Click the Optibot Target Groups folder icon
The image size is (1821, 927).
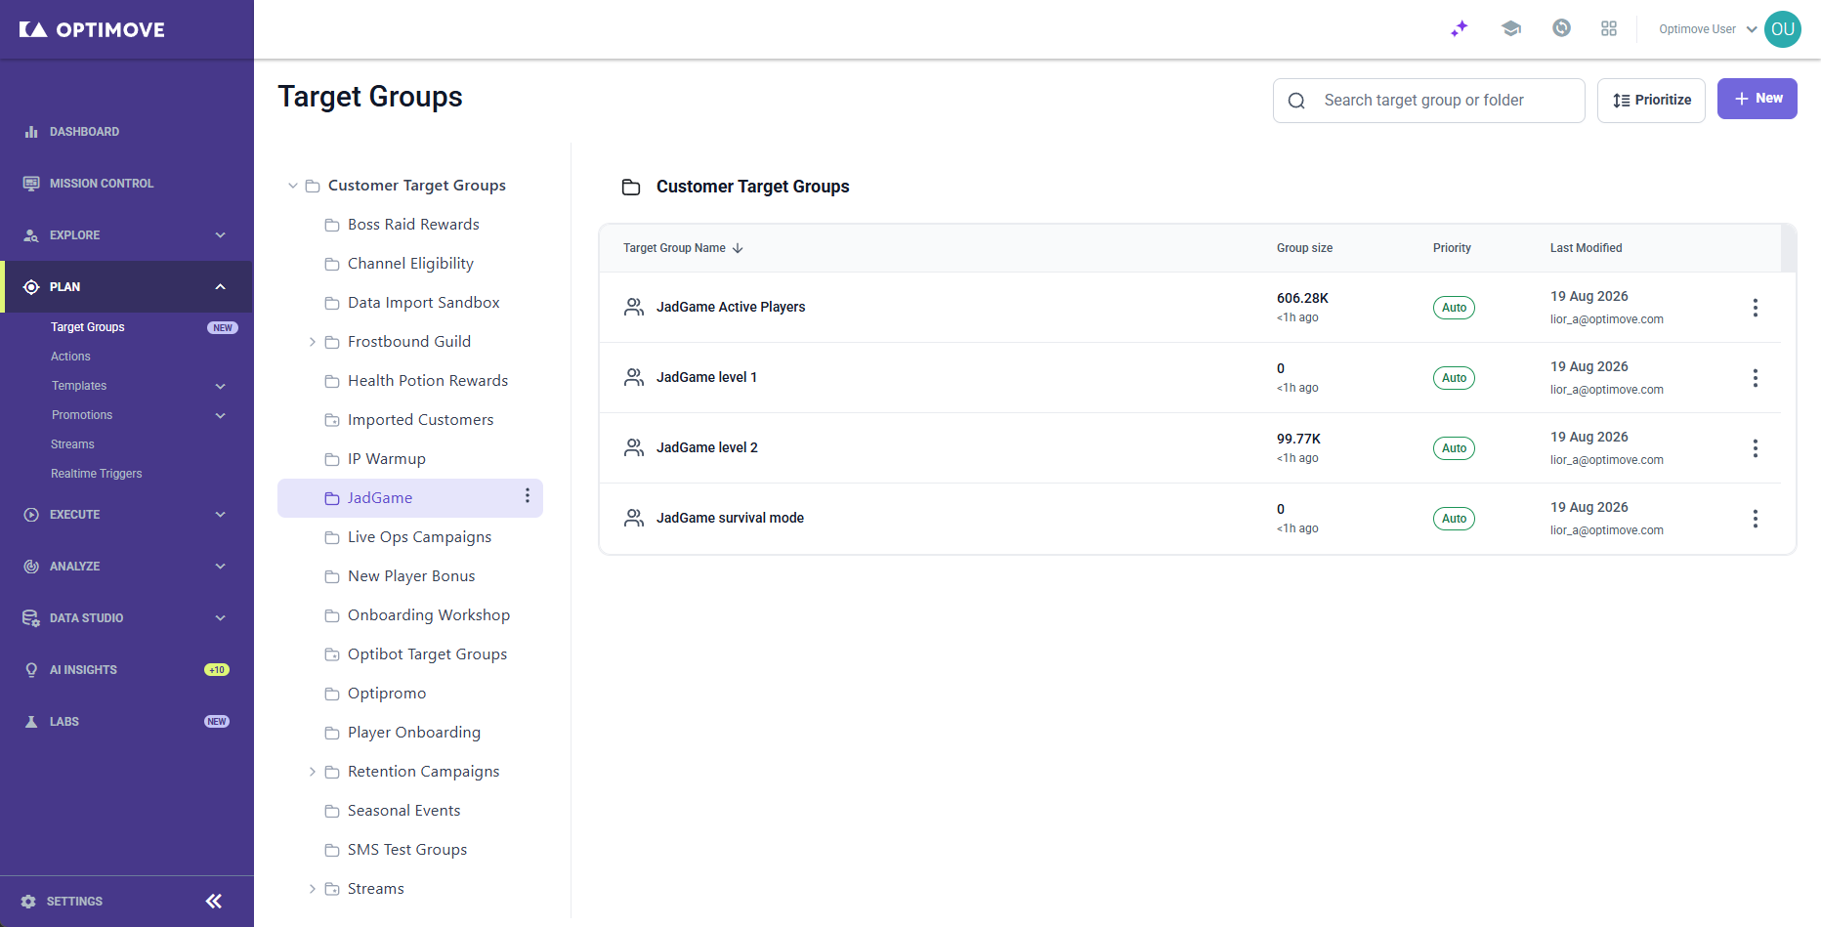coord(332,654)
